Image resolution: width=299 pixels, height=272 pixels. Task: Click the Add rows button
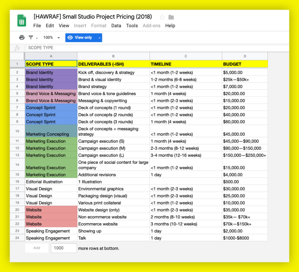[37, 248]
